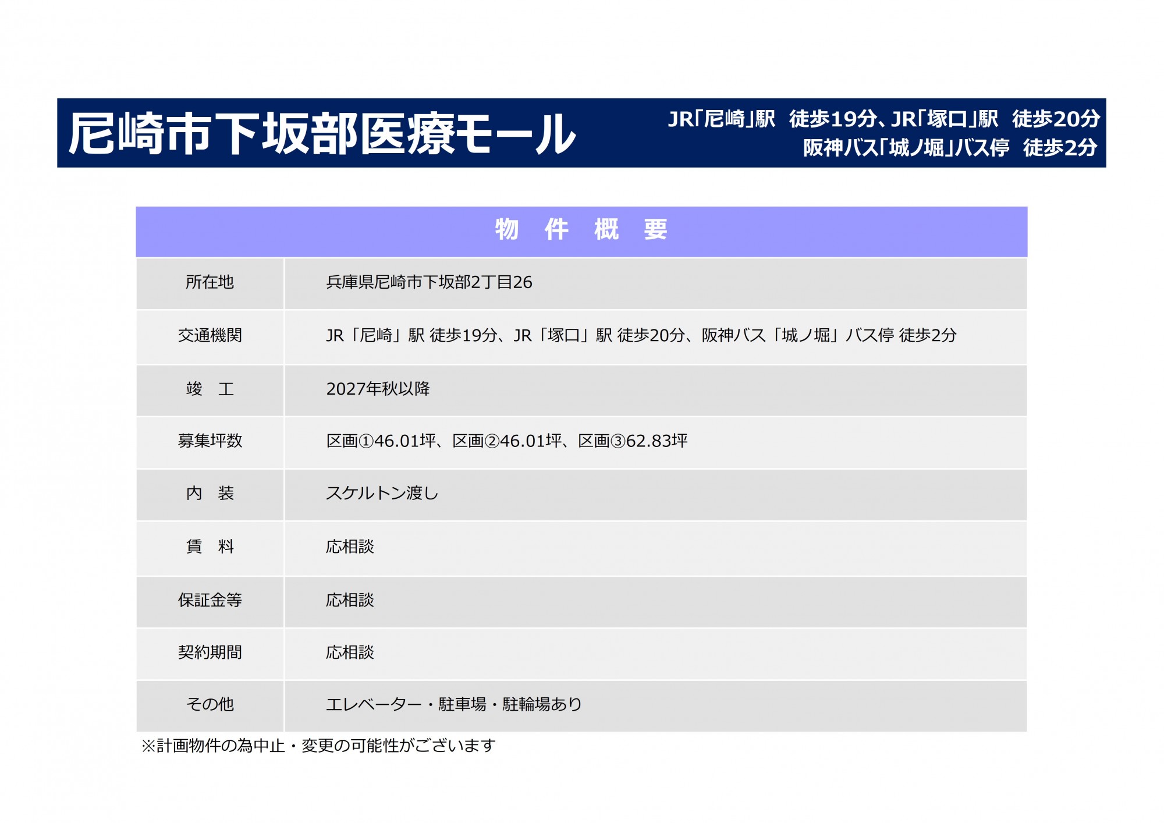
Task: Select the 所在地 row label
Action: [210, 282]
